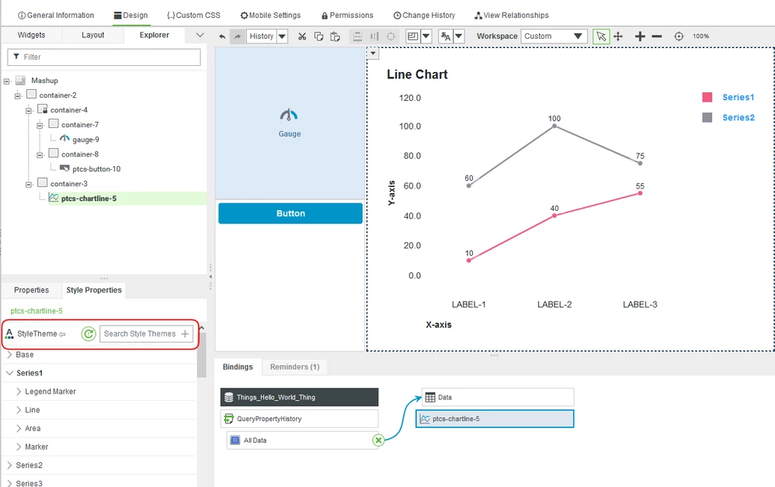Cut the selected widget with scissors icon
This screenshot has width=775, height=487.
(302, 36)
